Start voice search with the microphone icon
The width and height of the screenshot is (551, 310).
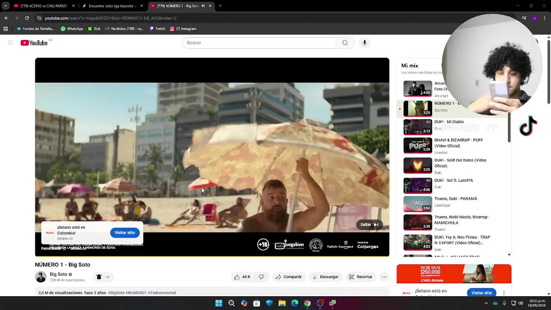(365, 43)
